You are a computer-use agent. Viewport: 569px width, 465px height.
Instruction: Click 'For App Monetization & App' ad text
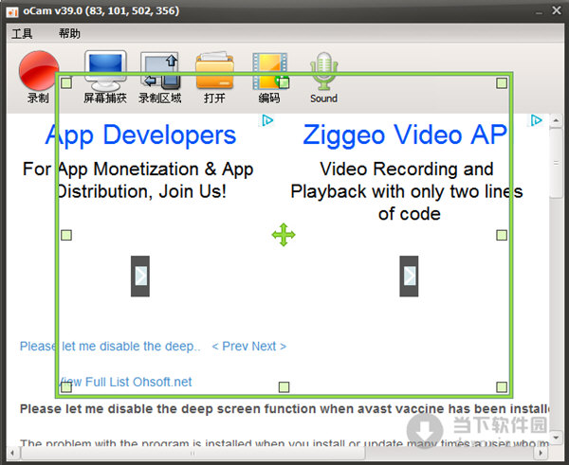coord(138,170)
